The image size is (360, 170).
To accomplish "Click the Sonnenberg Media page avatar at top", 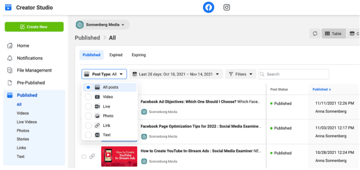I will pos(80,25).
